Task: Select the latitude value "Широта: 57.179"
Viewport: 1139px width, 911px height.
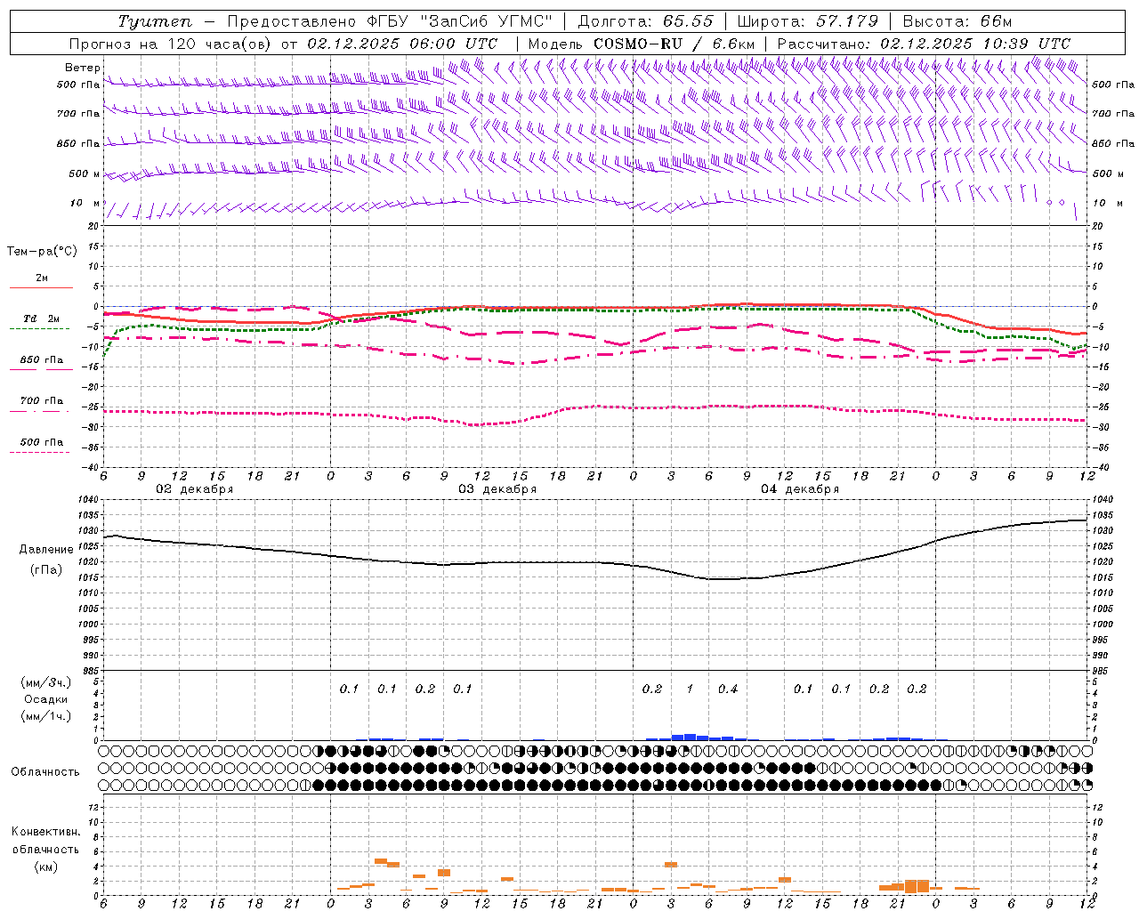Action: pos(807,21)
